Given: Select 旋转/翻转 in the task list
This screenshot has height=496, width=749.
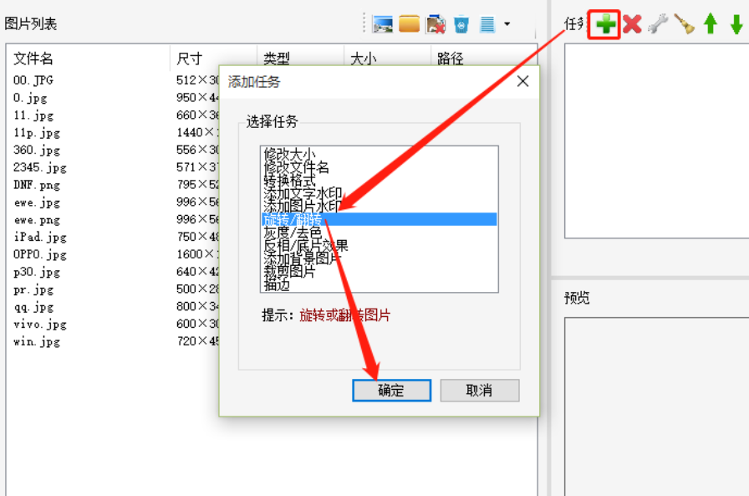Looking at the screenshot, I should point(380,219).
